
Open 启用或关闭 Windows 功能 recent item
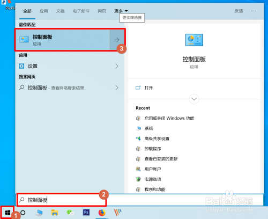(x=169, y=118)
